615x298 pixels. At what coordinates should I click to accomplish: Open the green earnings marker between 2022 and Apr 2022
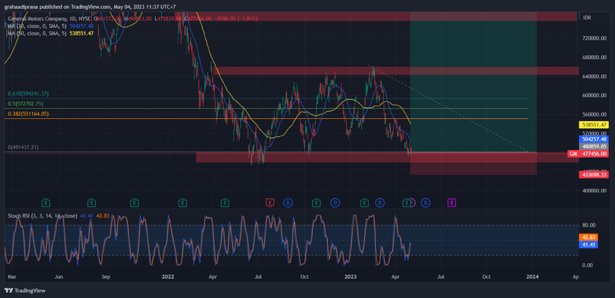click(183, 203)
